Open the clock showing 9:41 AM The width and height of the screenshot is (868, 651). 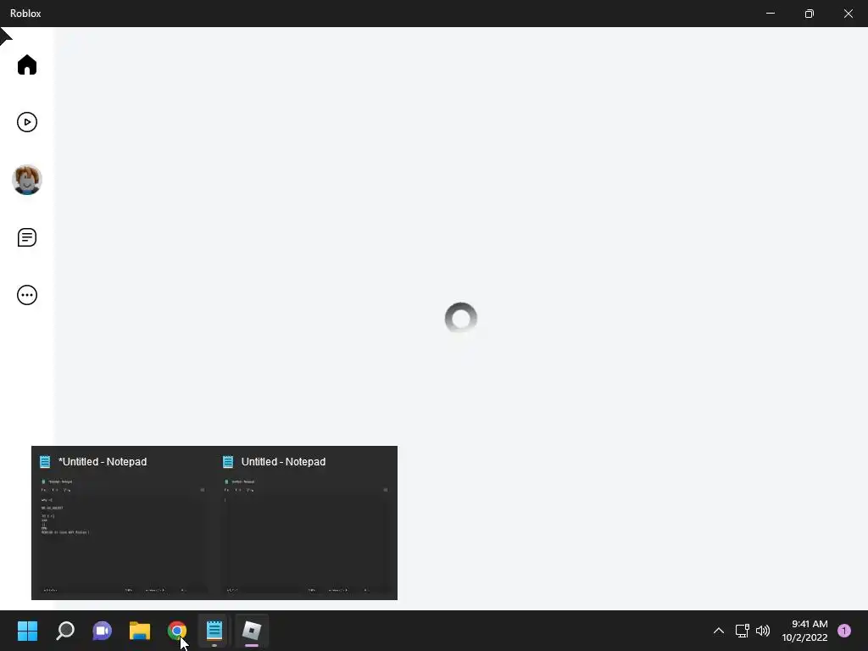[804, 631]
